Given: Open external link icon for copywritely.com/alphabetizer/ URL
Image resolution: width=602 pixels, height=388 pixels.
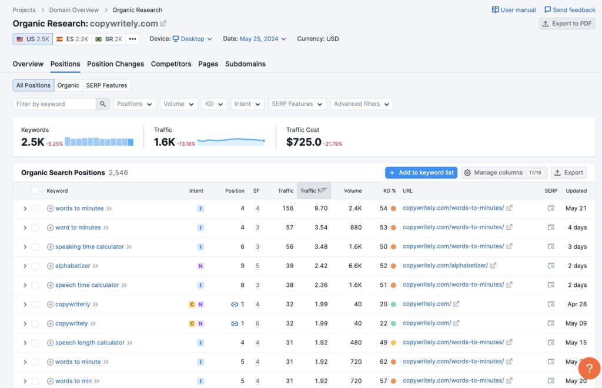Looking at the screenshot, I should click(x=493, y=266).
